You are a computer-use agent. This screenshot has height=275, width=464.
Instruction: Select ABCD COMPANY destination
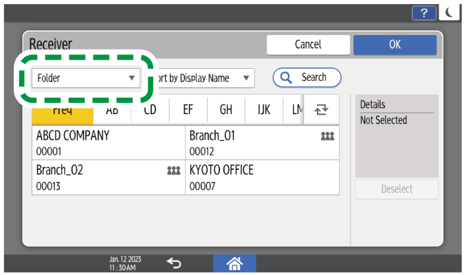tap(108, 142)
